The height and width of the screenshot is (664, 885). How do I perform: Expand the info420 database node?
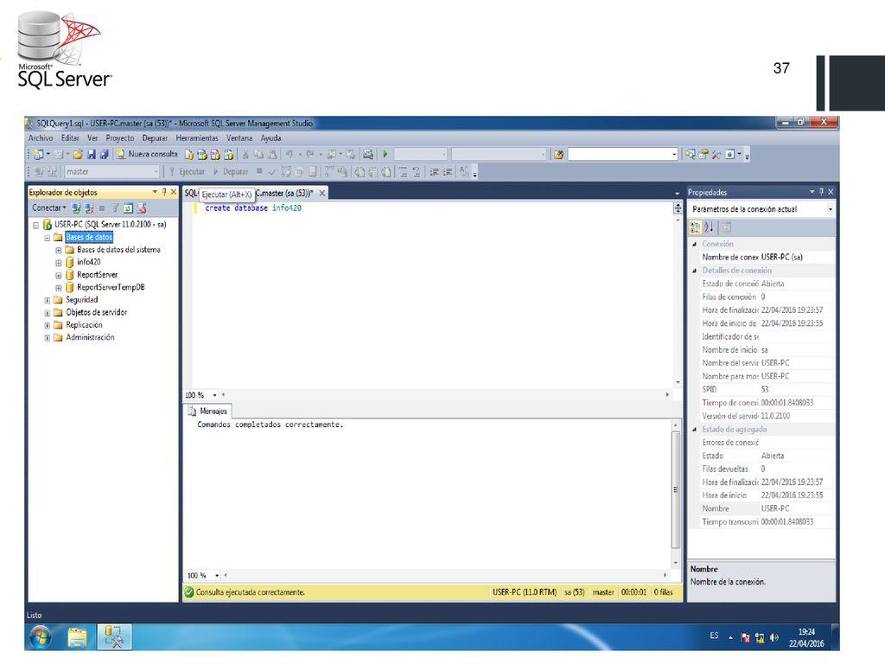[x=58, y=263]
